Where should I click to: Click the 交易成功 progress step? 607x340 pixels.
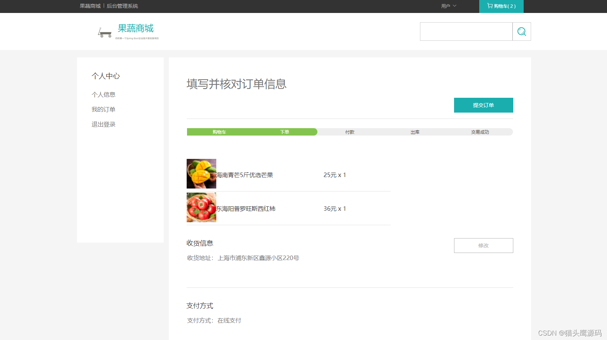480,132
